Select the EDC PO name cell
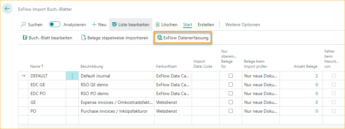 click(47, 93)
